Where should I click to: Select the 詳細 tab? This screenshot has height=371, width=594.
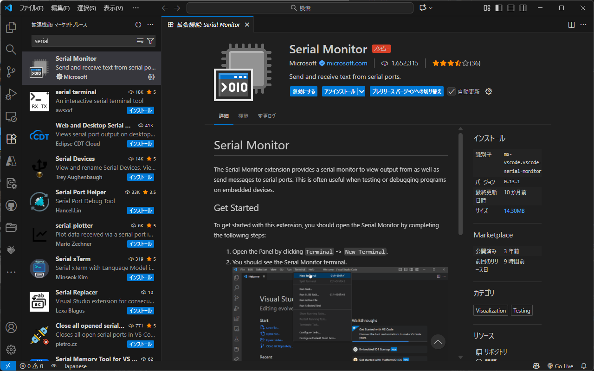224,116
